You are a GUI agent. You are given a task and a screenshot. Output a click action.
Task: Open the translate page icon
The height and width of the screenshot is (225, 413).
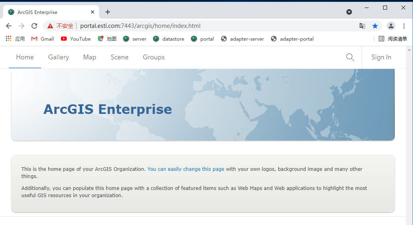coord(362,26)
